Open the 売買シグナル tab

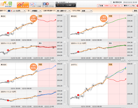point(48,5)
